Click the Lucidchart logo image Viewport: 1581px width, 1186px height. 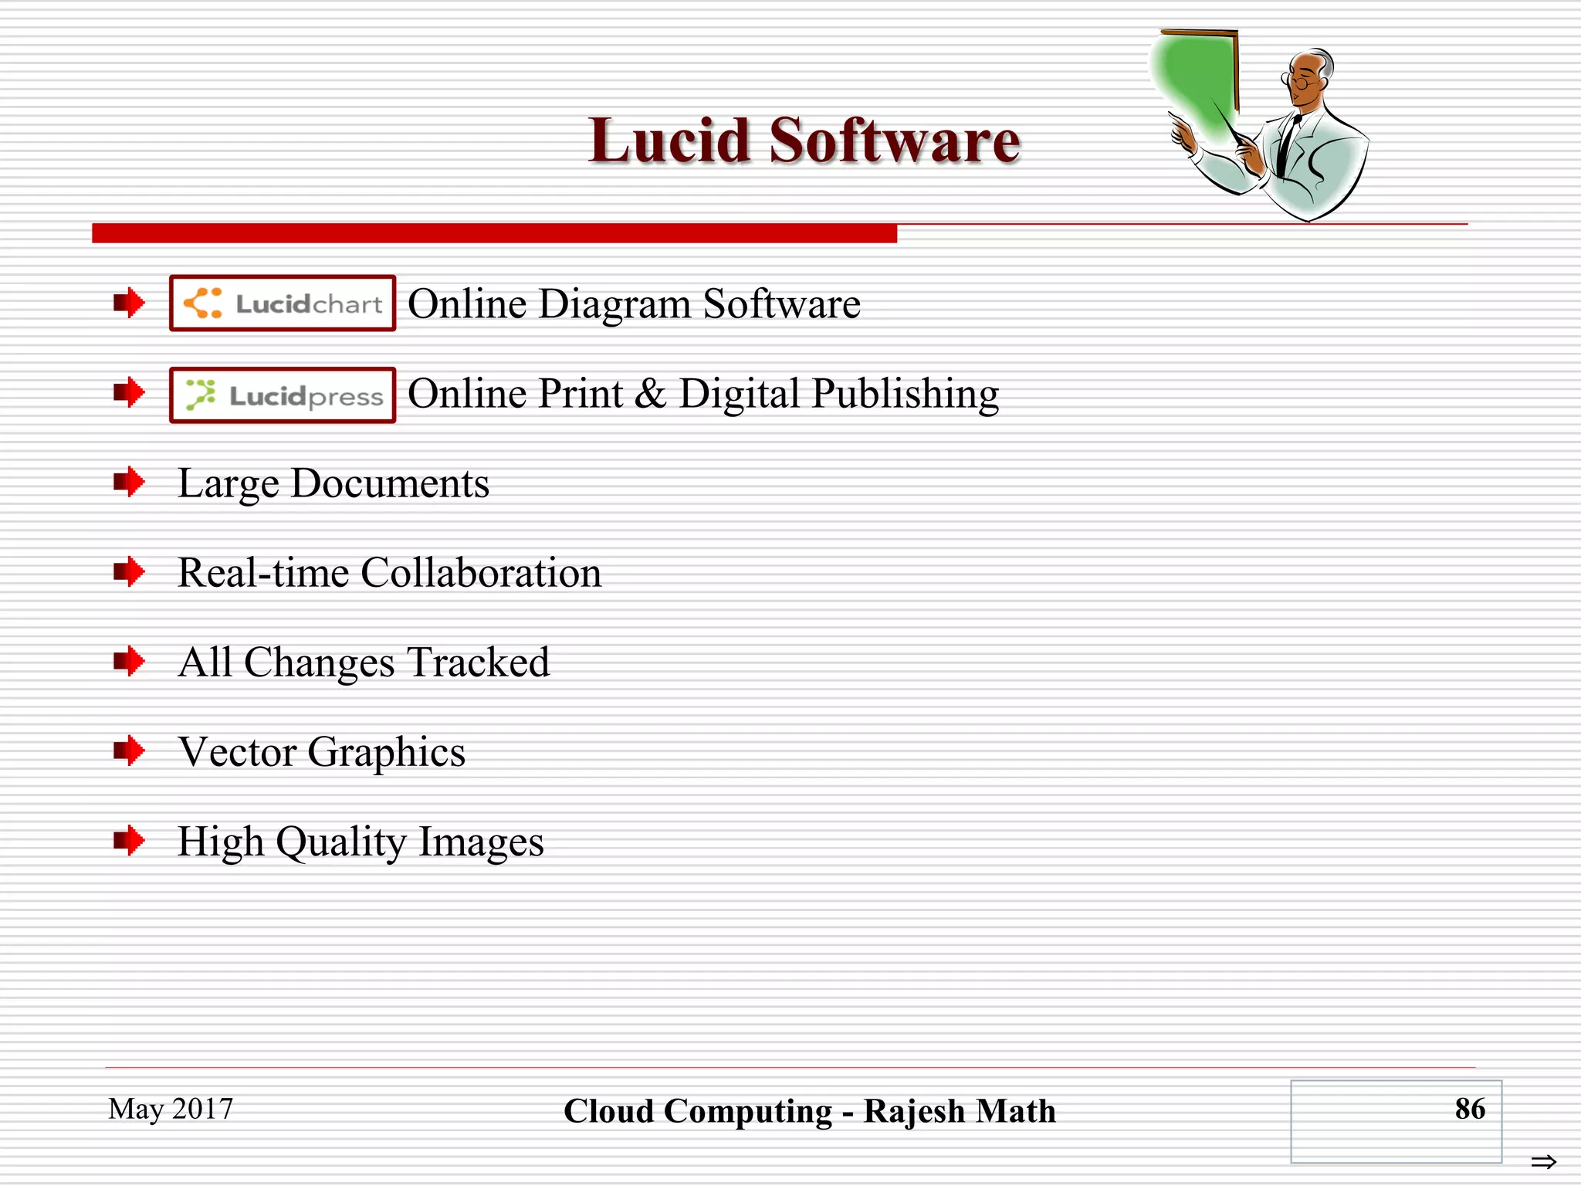[283, 303]
